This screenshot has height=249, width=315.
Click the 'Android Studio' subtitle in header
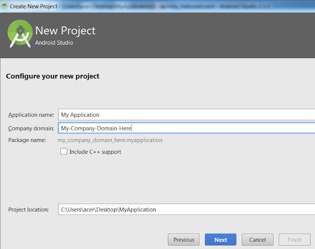tap(54, 43)
